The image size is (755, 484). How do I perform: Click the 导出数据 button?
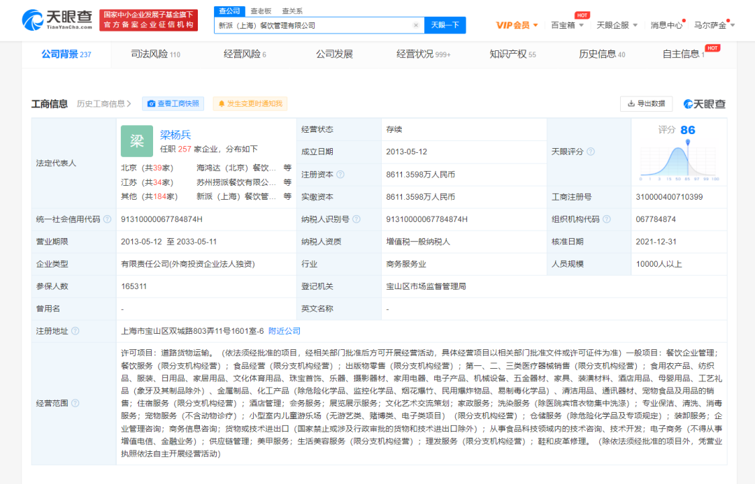[646, 103]
